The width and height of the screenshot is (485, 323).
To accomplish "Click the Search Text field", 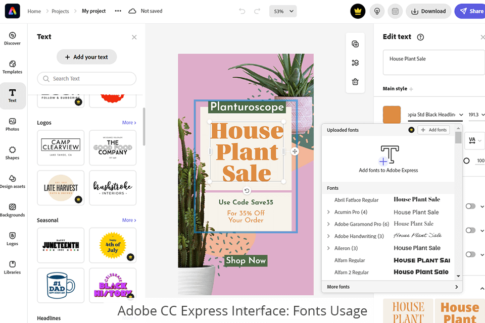I will [86, 79].
